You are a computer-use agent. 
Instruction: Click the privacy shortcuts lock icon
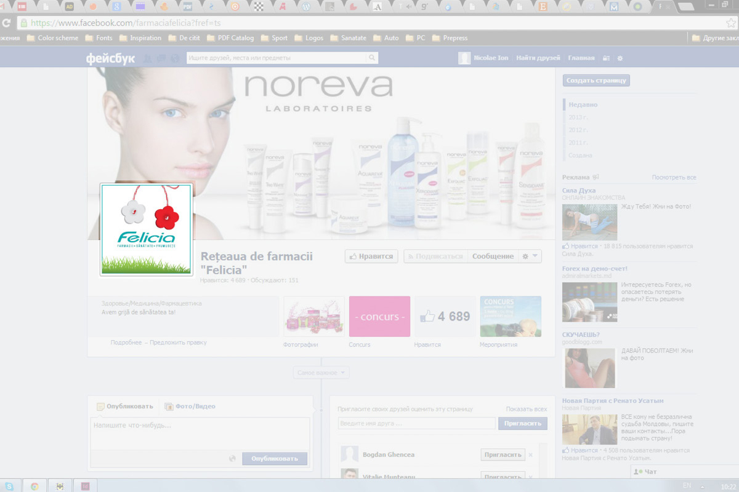[x=606, y=58]
